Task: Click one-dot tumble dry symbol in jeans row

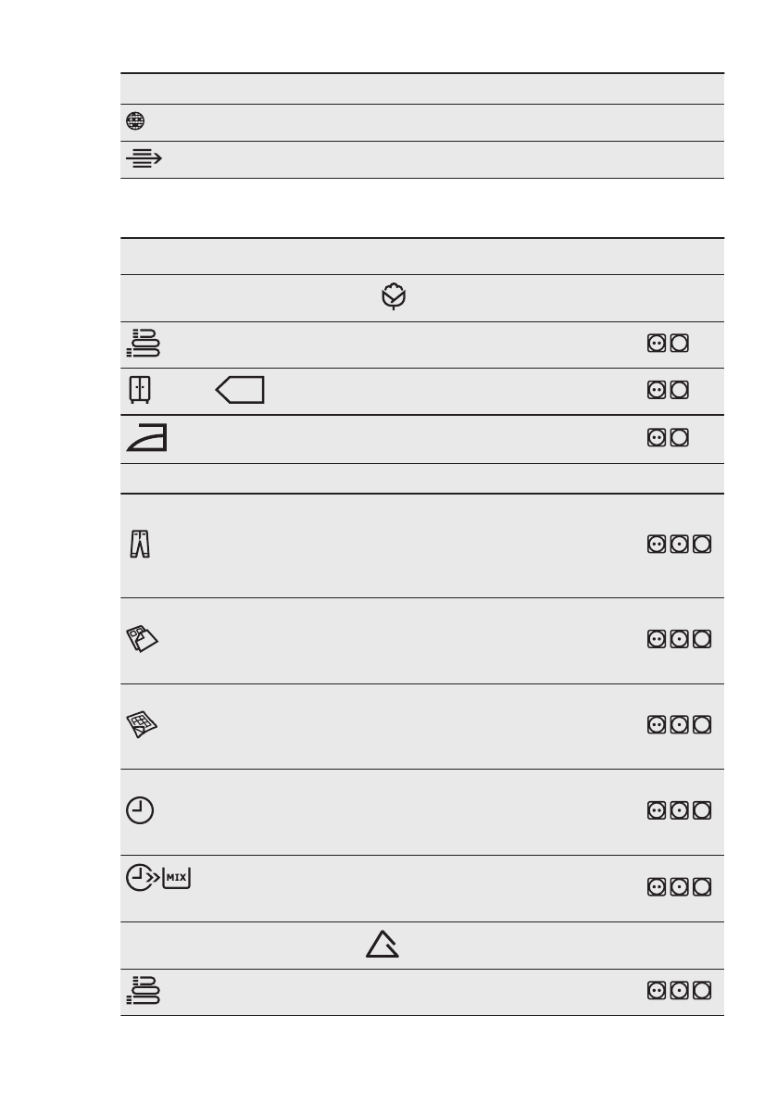Action: [680, 545]
